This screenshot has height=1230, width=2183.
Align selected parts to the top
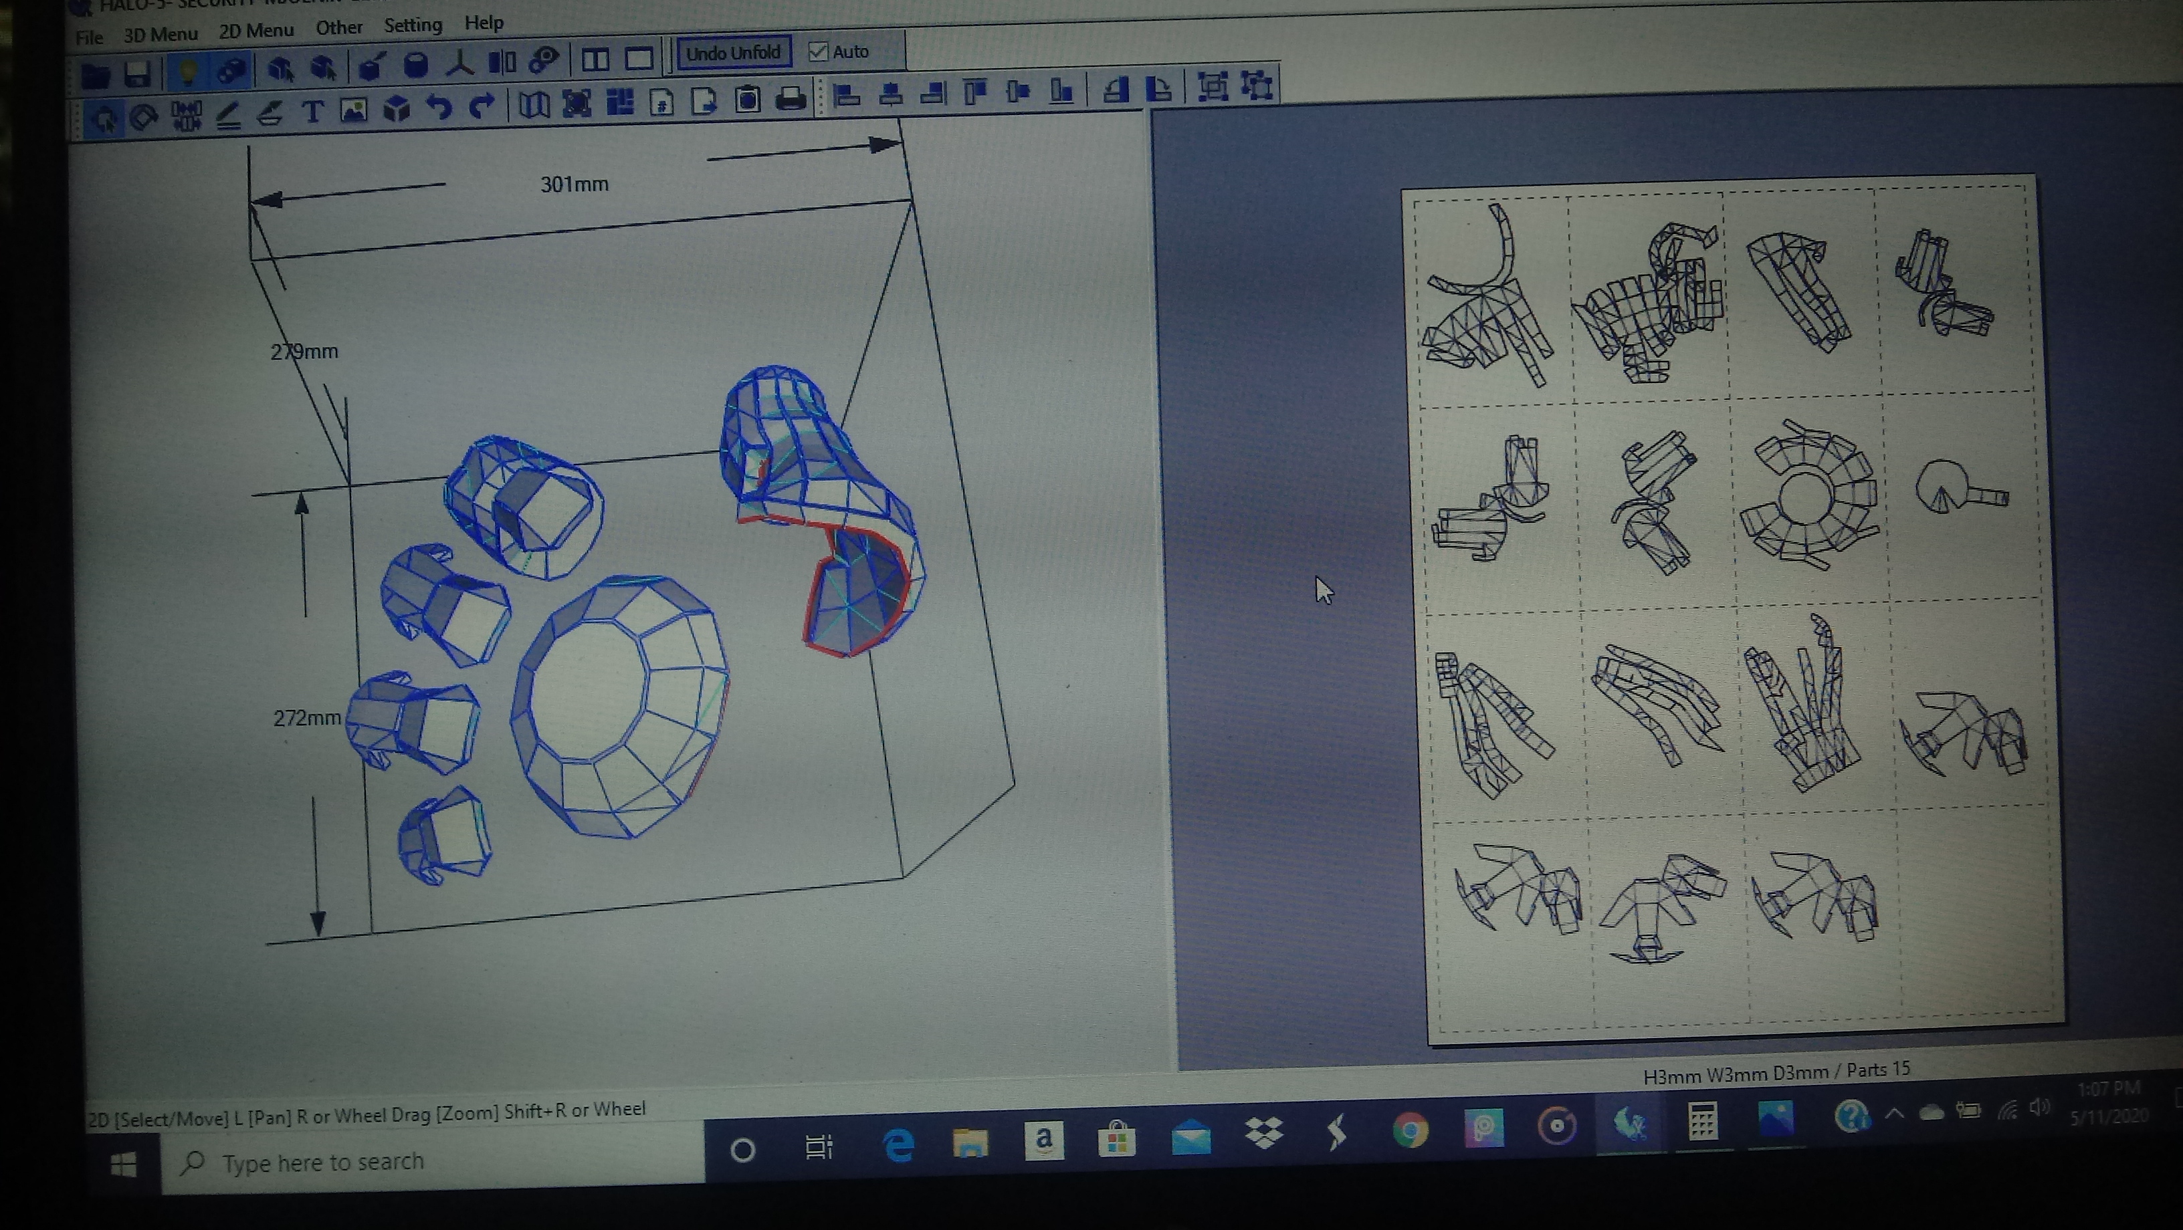(x=975, y=92)
